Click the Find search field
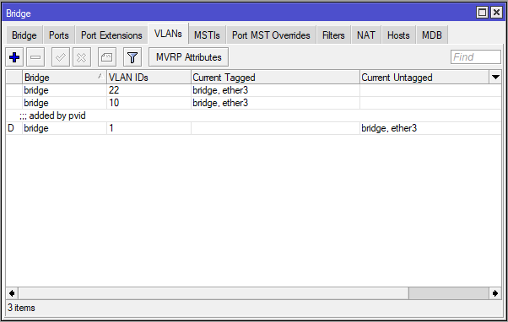 click(x=476, y=57)
